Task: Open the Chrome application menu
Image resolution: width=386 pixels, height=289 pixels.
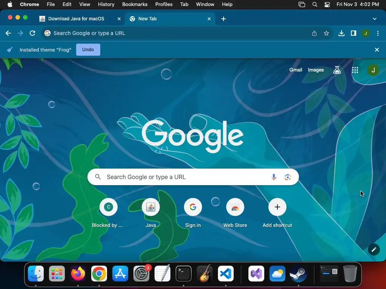Action: click(x=29, y=5)
